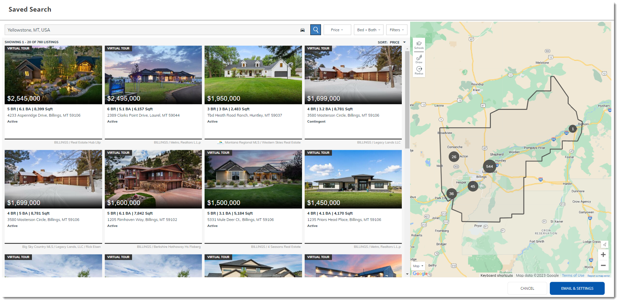This screenshot has width=619, height=302.
Task: Zoom out on the map
Action: (603, 265)
